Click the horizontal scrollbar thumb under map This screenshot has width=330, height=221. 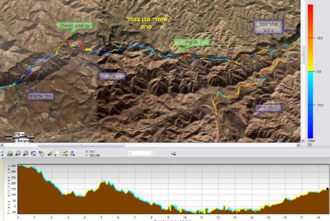[x=81, y=145]
